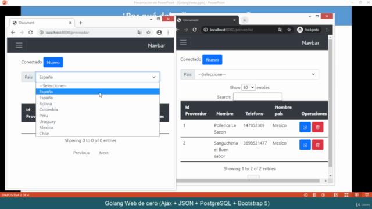
Task: Select Mexico in the country list
Action: point(98,128)
